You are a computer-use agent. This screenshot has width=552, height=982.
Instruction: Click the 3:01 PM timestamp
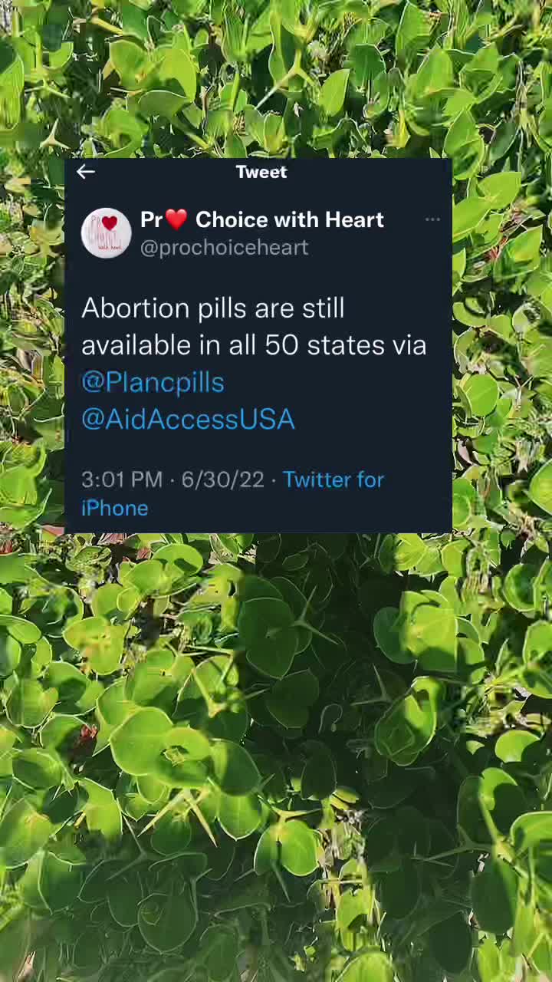[x=122, y=479]
